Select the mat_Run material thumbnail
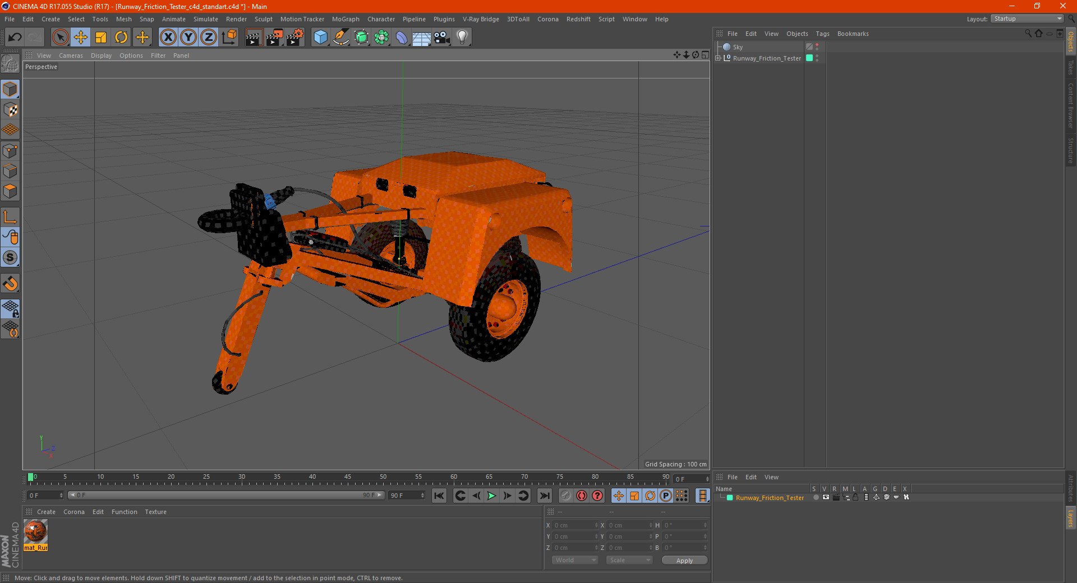This screenshot has width=1077, height=583. (x=35, y=532)
